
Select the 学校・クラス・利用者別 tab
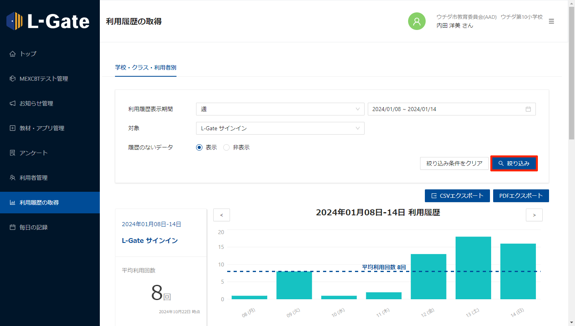tap(146, 68)
